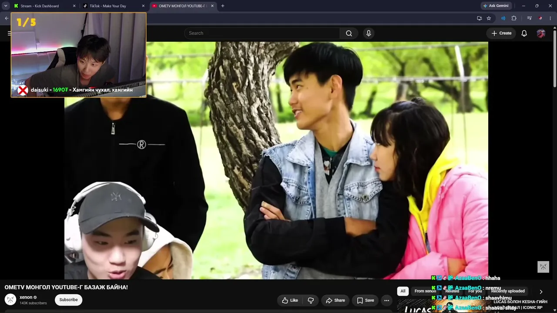
Task: Select the For you filter chip
Action: tap(475, 291)
